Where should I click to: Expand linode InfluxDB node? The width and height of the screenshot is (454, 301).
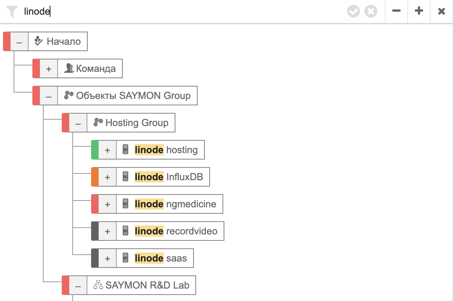coord(107,177)
